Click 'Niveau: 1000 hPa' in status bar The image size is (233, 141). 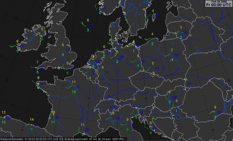[x=114, y=139]
